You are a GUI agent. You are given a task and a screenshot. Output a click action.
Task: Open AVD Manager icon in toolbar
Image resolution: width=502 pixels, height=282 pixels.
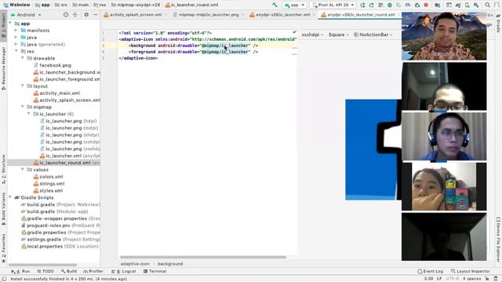click(467, 5)
